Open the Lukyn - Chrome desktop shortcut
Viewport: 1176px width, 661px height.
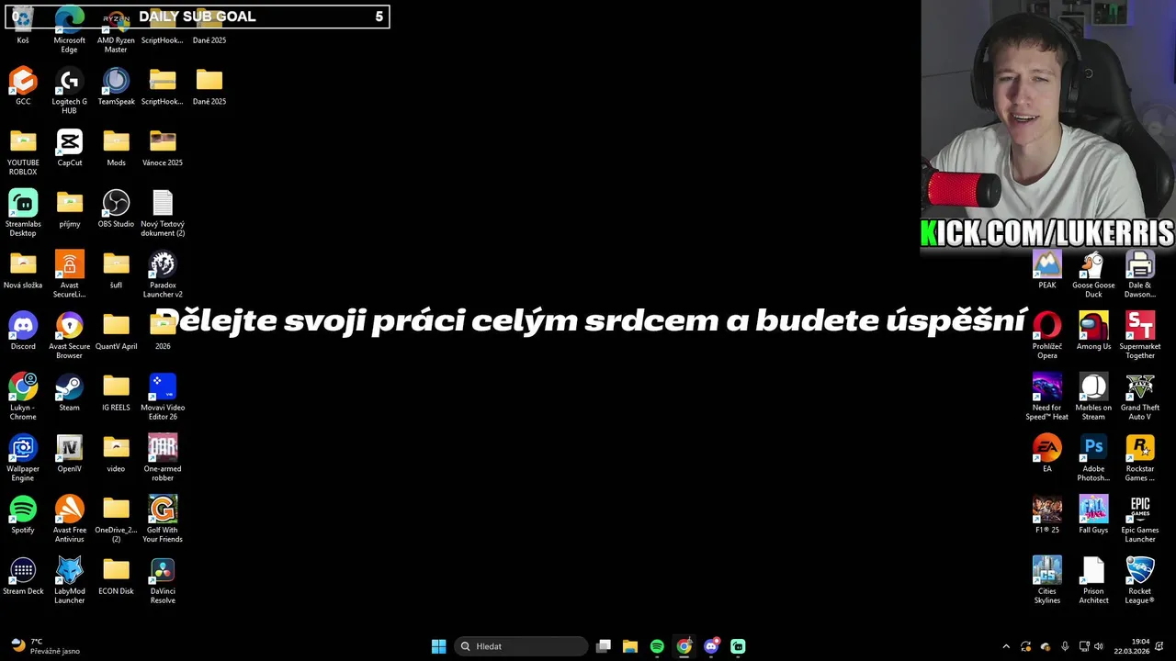[x=23, y=397]
